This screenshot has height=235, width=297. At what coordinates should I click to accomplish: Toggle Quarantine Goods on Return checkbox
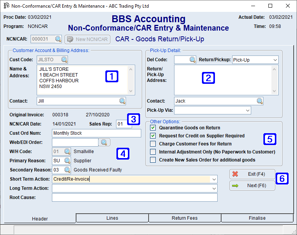click(153, 128)
